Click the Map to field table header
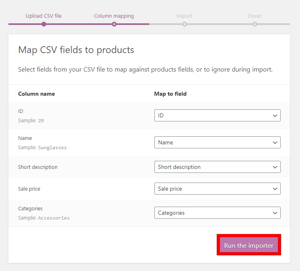Screen dimensions: 300x271 click(x=171, y=94)
